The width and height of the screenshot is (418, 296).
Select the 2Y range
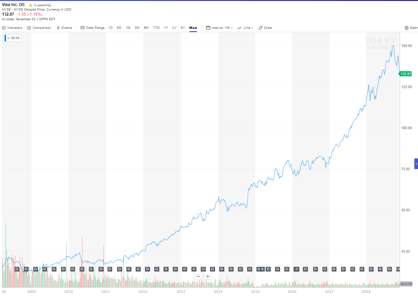pyautogui.click(x=174, y=28)
